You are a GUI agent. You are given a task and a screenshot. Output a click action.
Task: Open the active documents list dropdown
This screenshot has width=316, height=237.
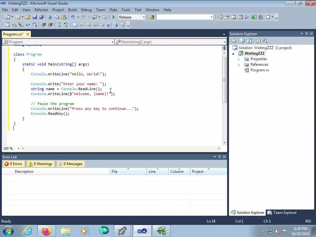click(224, 34)
